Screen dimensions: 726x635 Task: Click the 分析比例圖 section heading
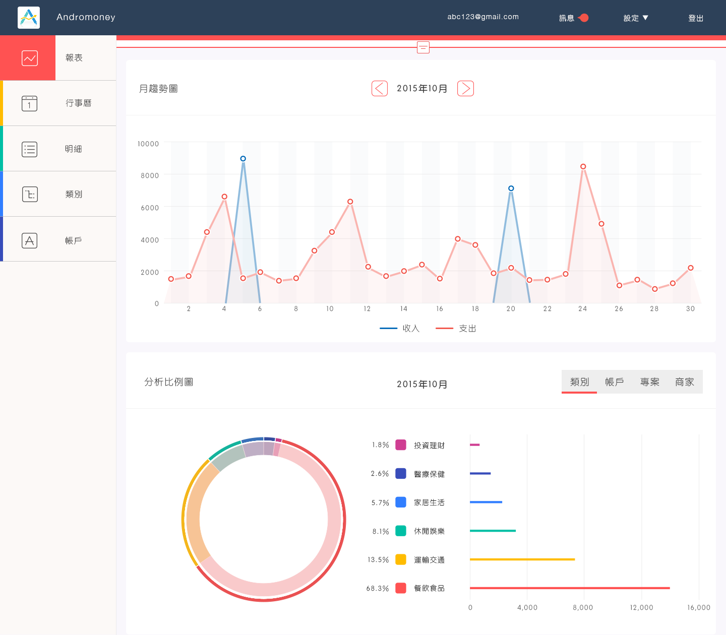tap(169, 382)
